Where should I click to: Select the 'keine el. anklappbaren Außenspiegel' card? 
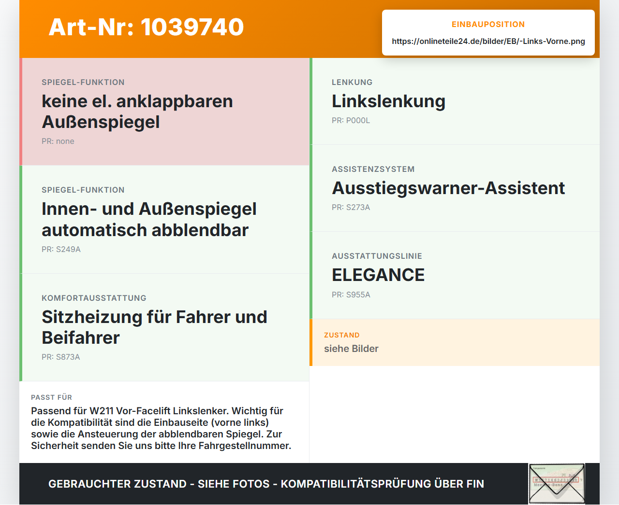(164, 112)
